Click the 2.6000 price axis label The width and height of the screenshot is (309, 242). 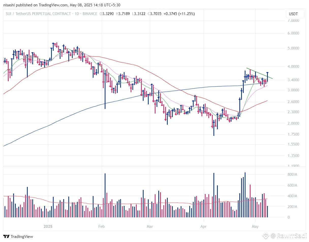pos(293,102)
